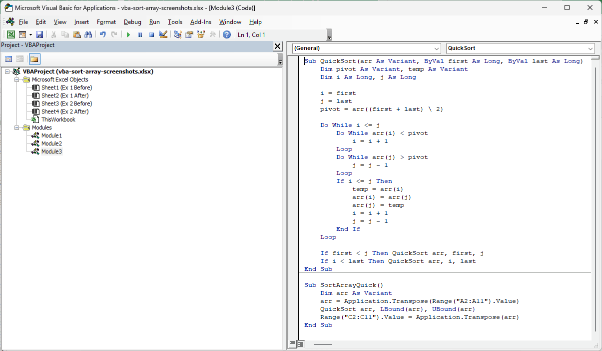Open the Add-Ins menu

point(201,22)
